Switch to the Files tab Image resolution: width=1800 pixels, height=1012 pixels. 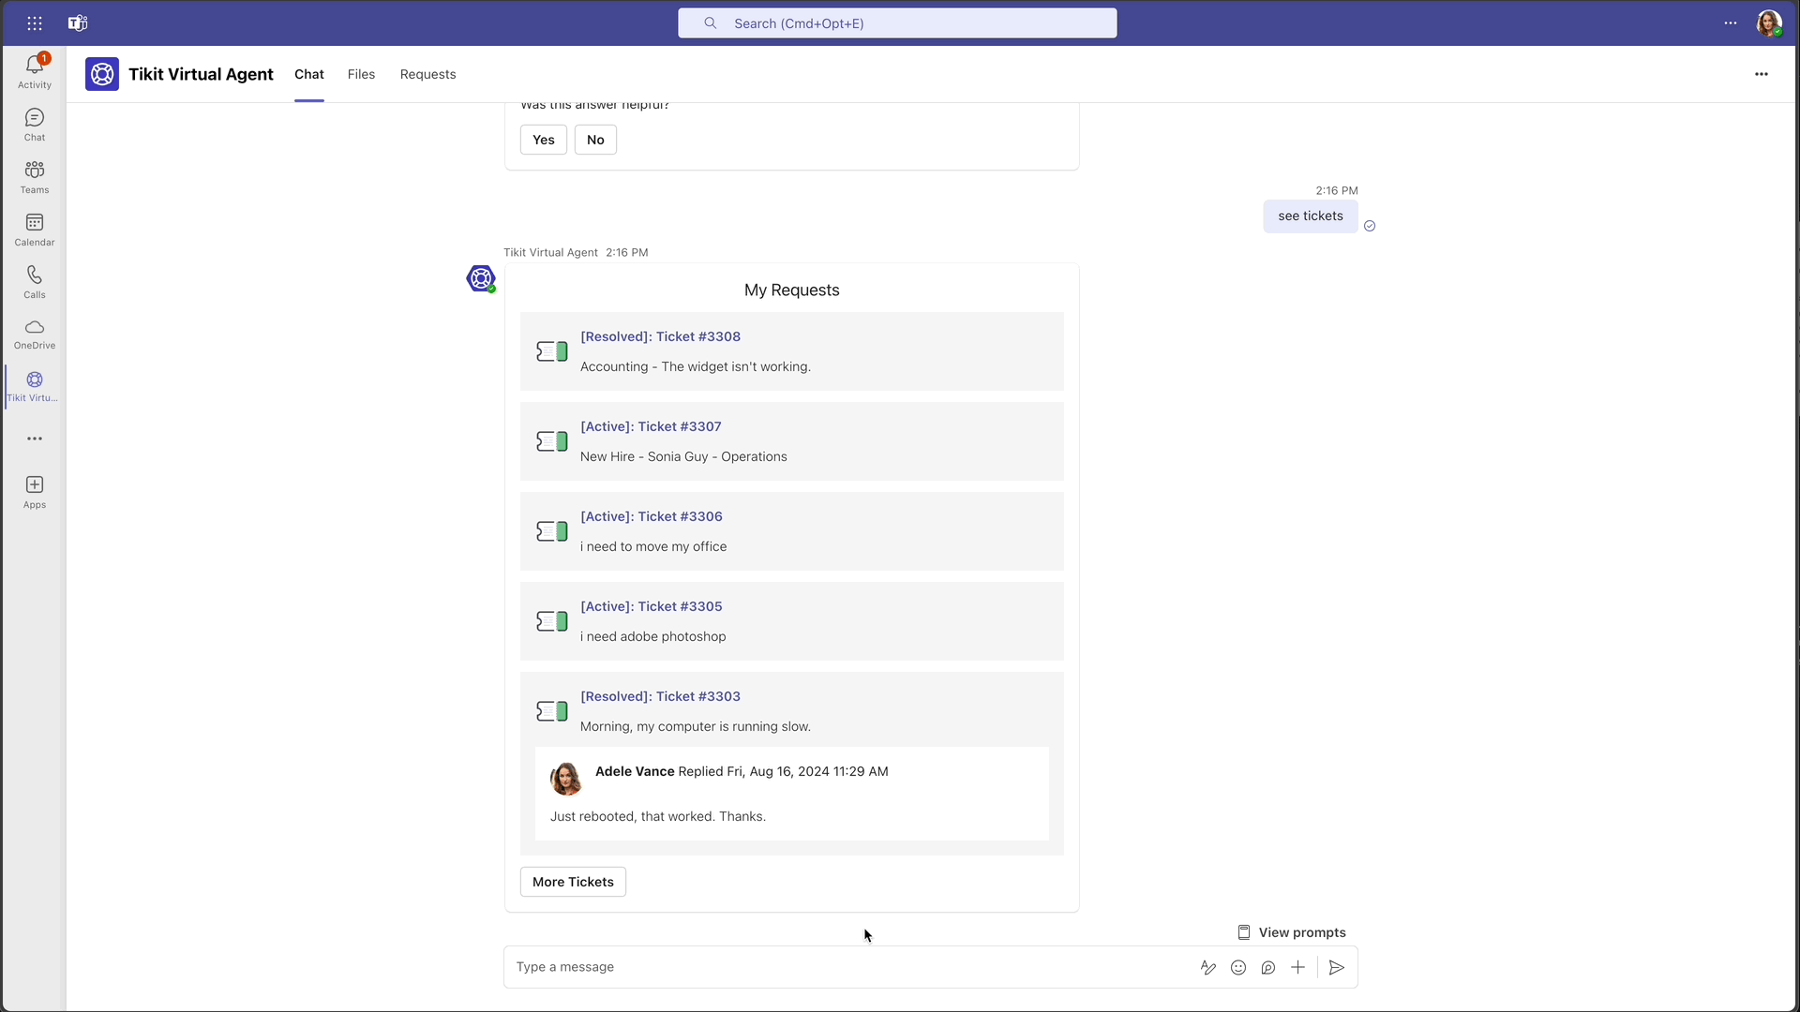click(361, 74)
